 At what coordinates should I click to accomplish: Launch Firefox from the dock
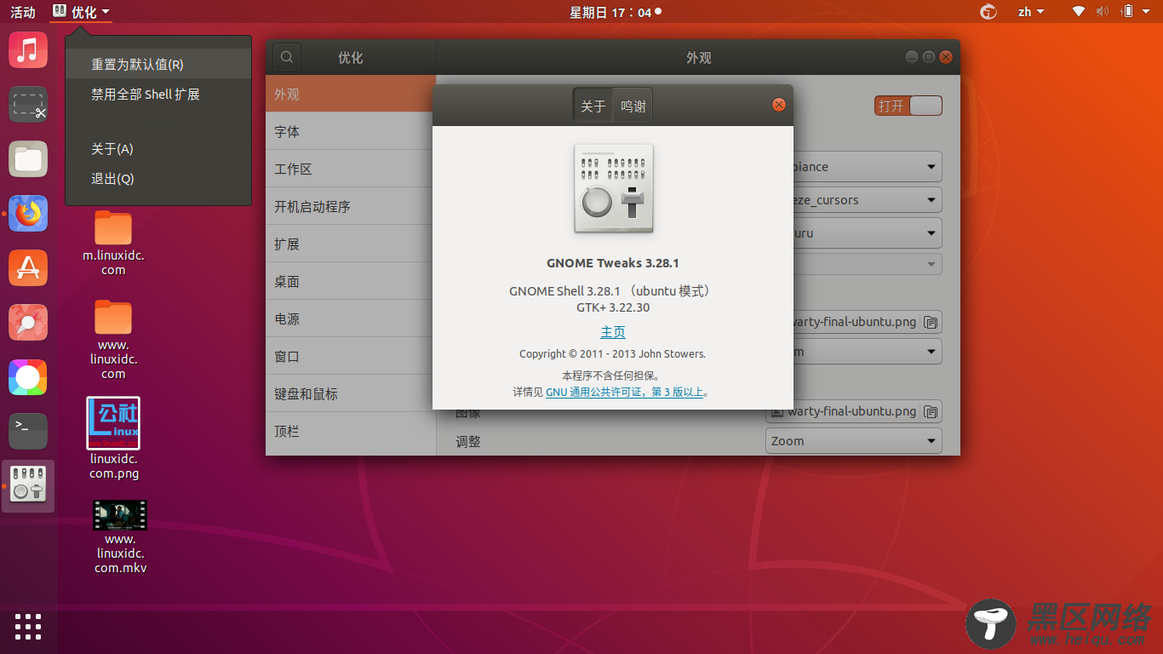click(x=28, y=214)
